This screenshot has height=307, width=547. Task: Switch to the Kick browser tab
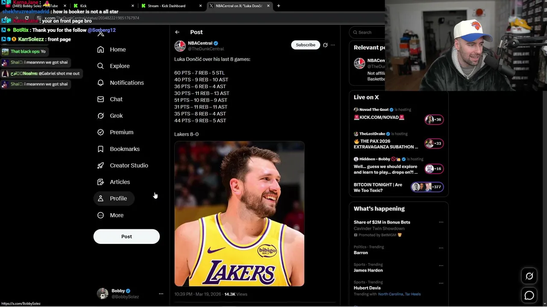click(x=103, y=6)
